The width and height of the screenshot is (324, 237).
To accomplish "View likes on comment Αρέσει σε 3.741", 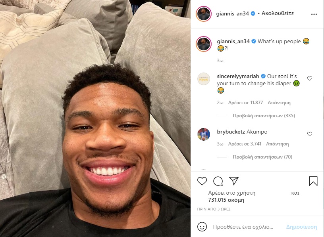I will [x=245, y=144].
